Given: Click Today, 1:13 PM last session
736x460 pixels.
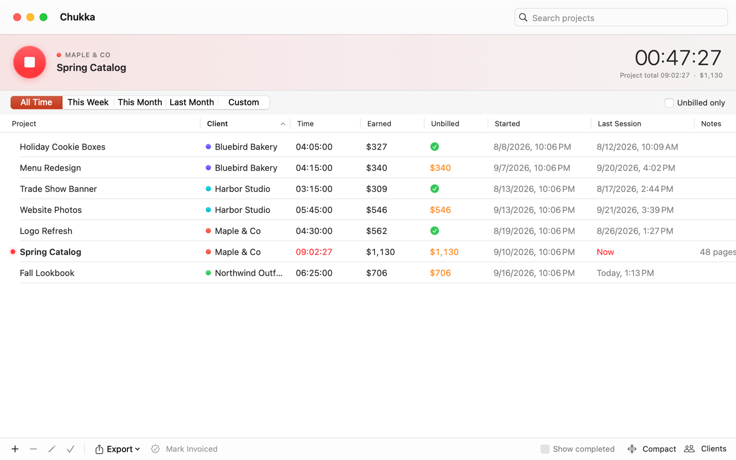Looking at the screenshot, I should [x=625, y=273].
